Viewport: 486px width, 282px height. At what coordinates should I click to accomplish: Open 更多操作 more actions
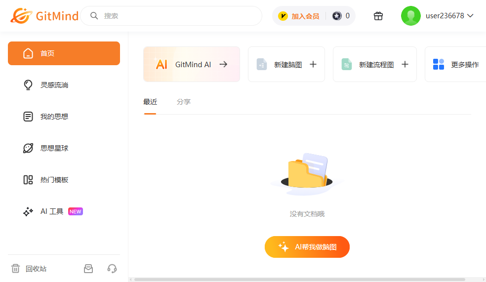coord(455,64)
